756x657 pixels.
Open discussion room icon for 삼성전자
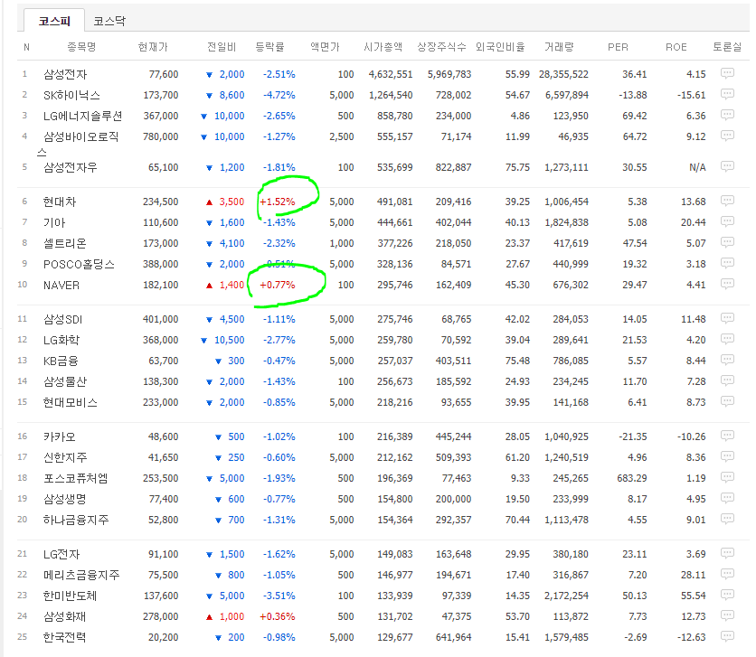pyautogui.click(x=727, y=73)
